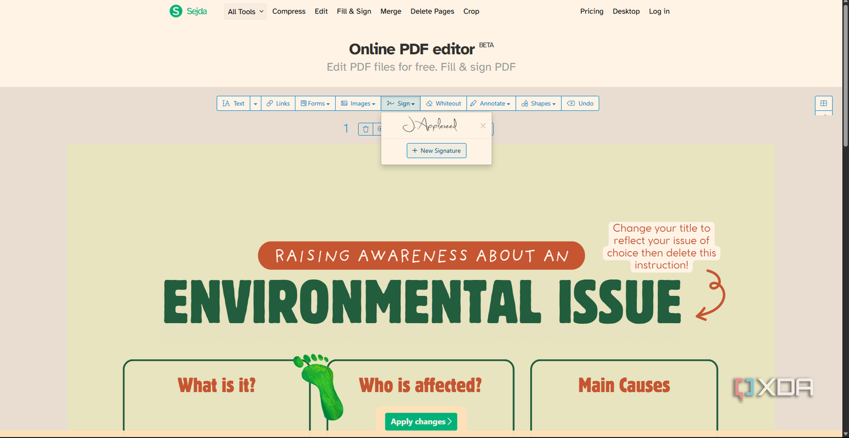Click the 'RAISING AWARENESS ABOUT AN' banner text
Screen dimensions: 849x438
421,255
